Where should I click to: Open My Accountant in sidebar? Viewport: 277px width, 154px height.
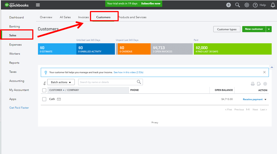19,90
